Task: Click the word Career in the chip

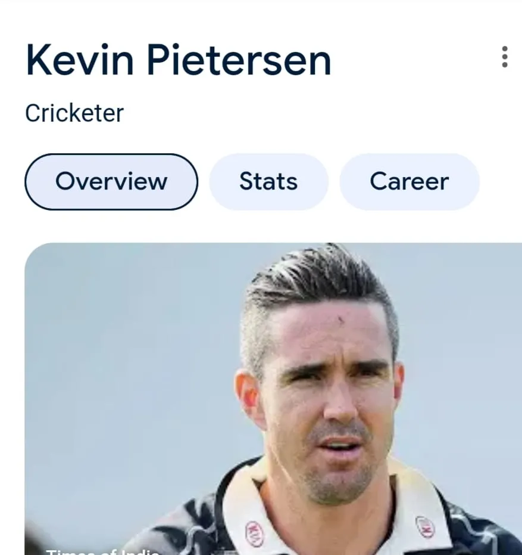Action: 410,181
